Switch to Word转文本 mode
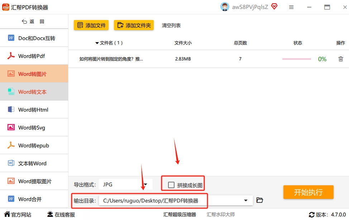The height and width of the screenshot is (220, 349). pyautogui.click(x=34, y=92)
